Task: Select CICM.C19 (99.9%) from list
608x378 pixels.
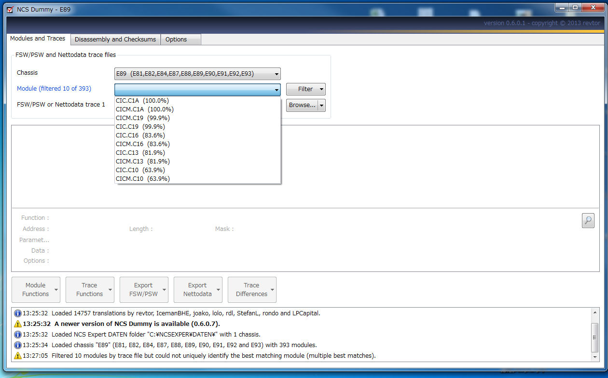Action: [197, 118]
